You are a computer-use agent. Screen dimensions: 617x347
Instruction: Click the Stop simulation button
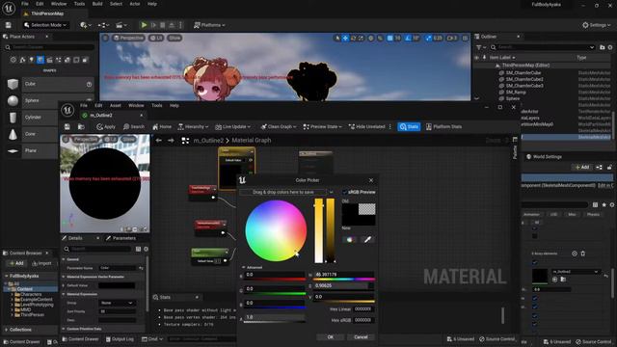pyautogui.click(x=163, y=25)
